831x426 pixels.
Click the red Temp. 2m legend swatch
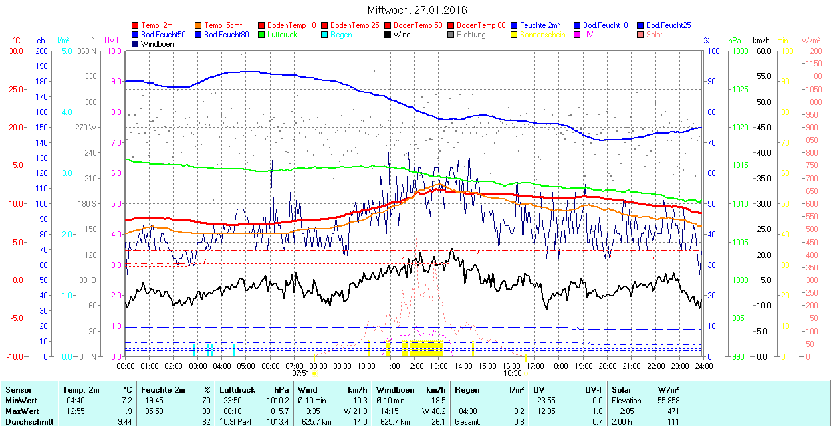pyautogui.click(x=136, y=25)
